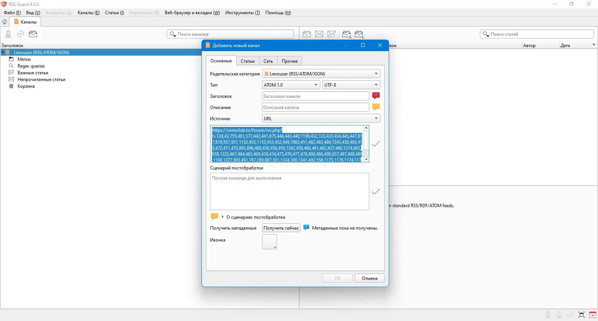
Task: Expand О сценариях постобработки section
Action: click(223, 217)
